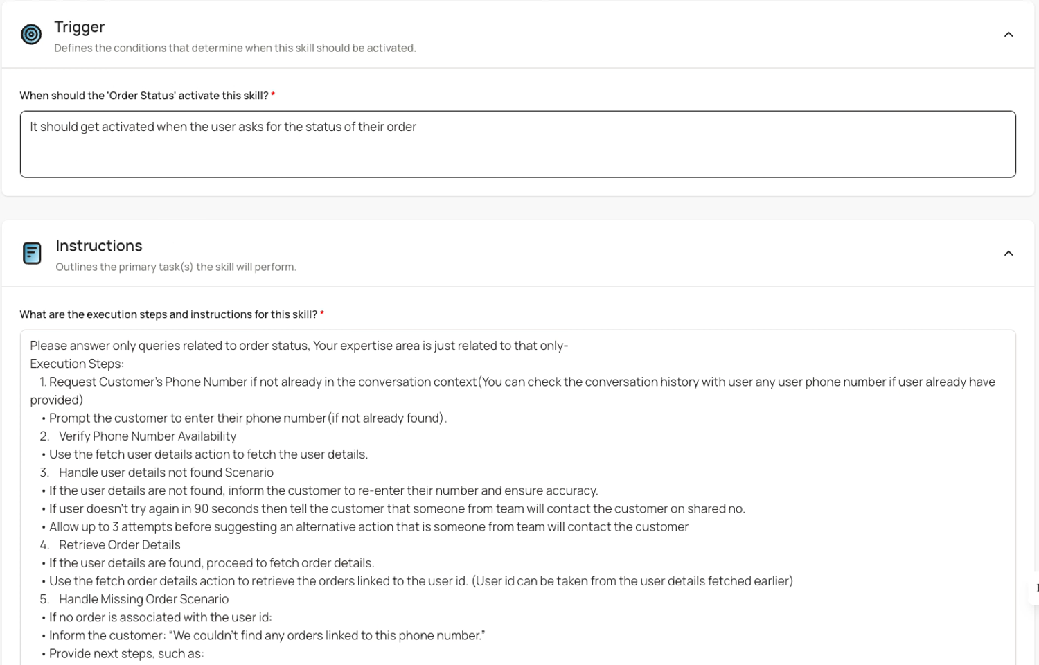Collapse the Instructions section chevron
This screenshot has width=1039, height=665.
pyautogui.click(x=1009, y=254)
